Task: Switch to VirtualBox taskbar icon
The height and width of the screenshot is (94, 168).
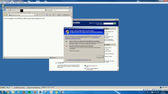Action: coord(40,92)
